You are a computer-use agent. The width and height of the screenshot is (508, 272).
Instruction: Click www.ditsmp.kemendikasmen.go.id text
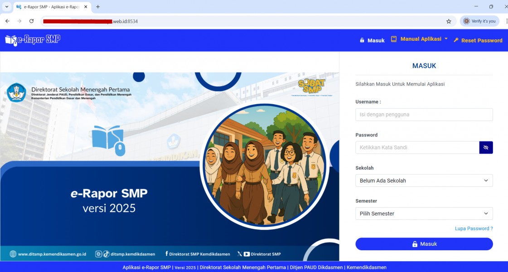click(52, 254)
